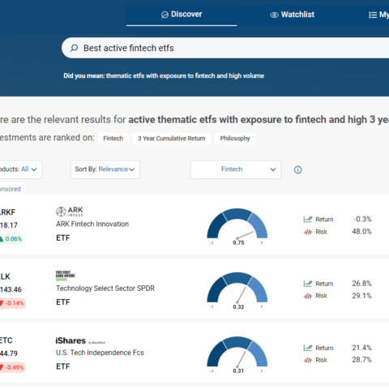
Task: Click the Risk waveform icon beside 29.1%
Action: pos(308,296)
